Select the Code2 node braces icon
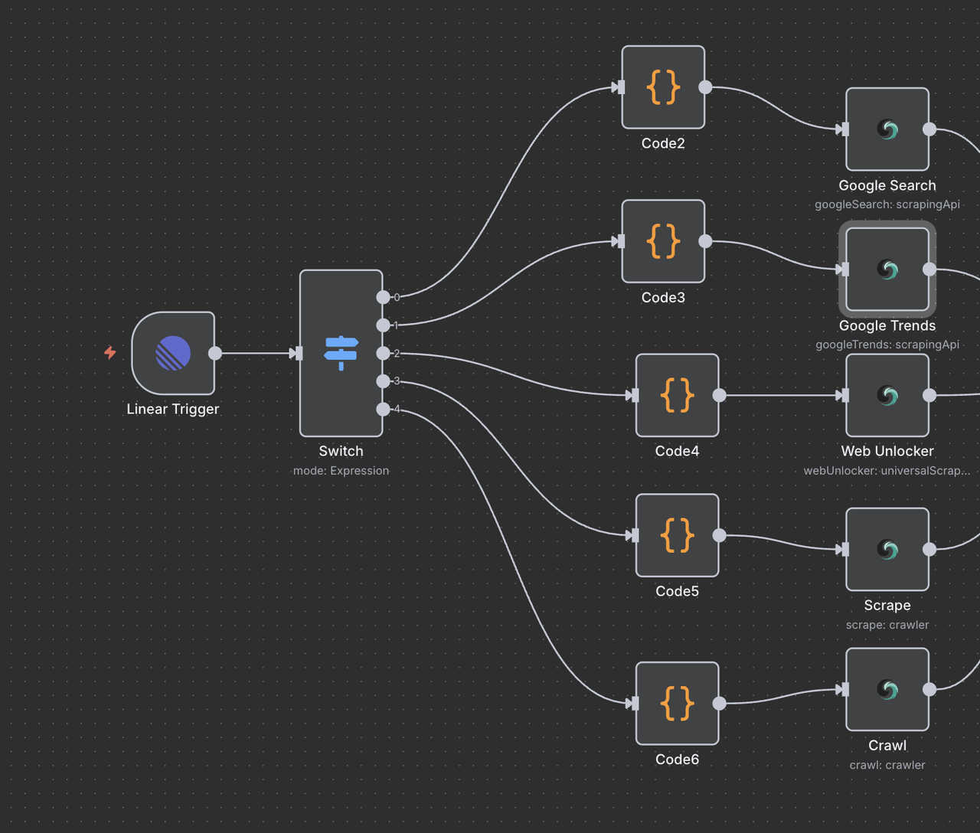Screen dimensions: 980x833 point(663,87)
